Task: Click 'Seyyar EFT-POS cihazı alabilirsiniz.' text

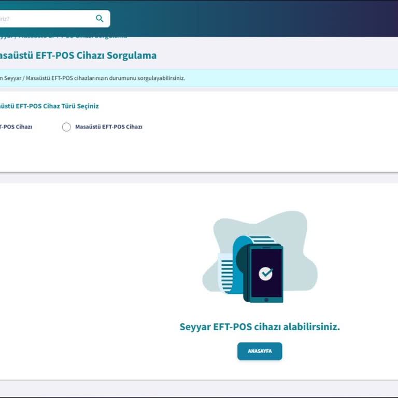Action: 260,326
